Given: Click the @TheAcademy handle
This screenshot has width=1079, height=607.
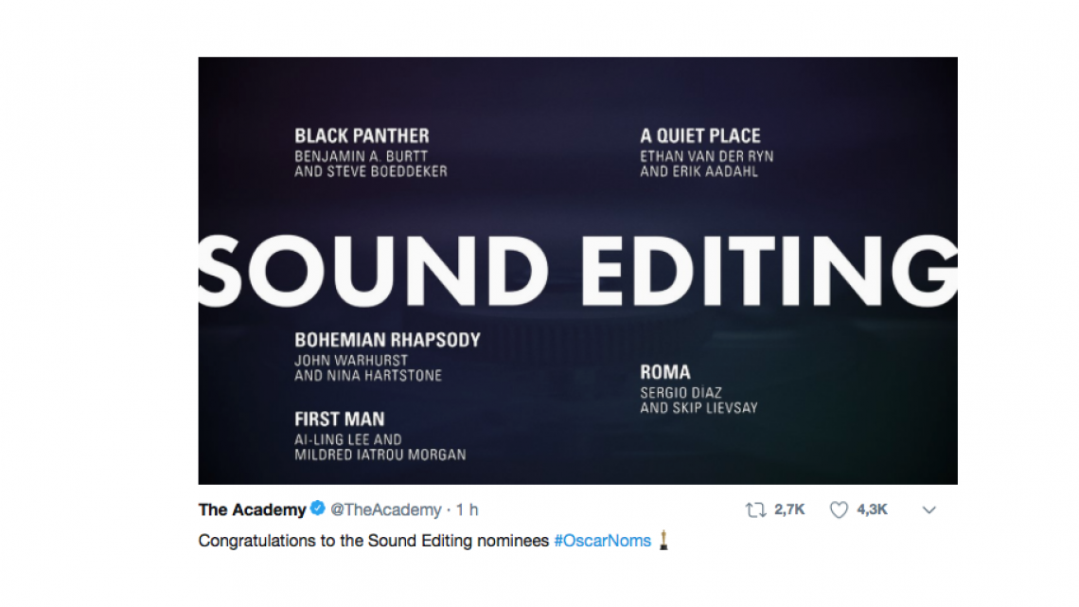Looking at the screenshot, I should (x=385, y=509).
